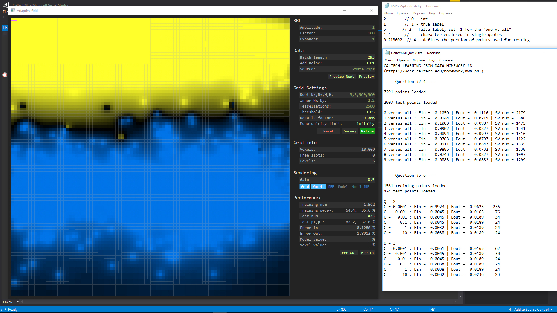Enable the RBF rendering mode
The width and height of the screenshot is (557, 313).
[x=331, y=187]
